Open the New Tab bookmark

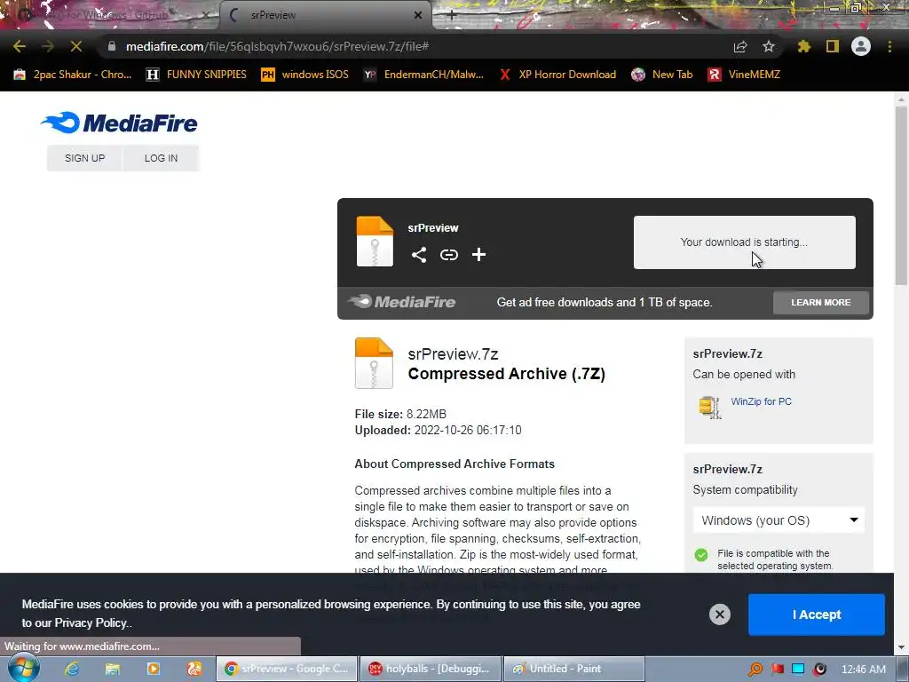(x=662, y=75)
